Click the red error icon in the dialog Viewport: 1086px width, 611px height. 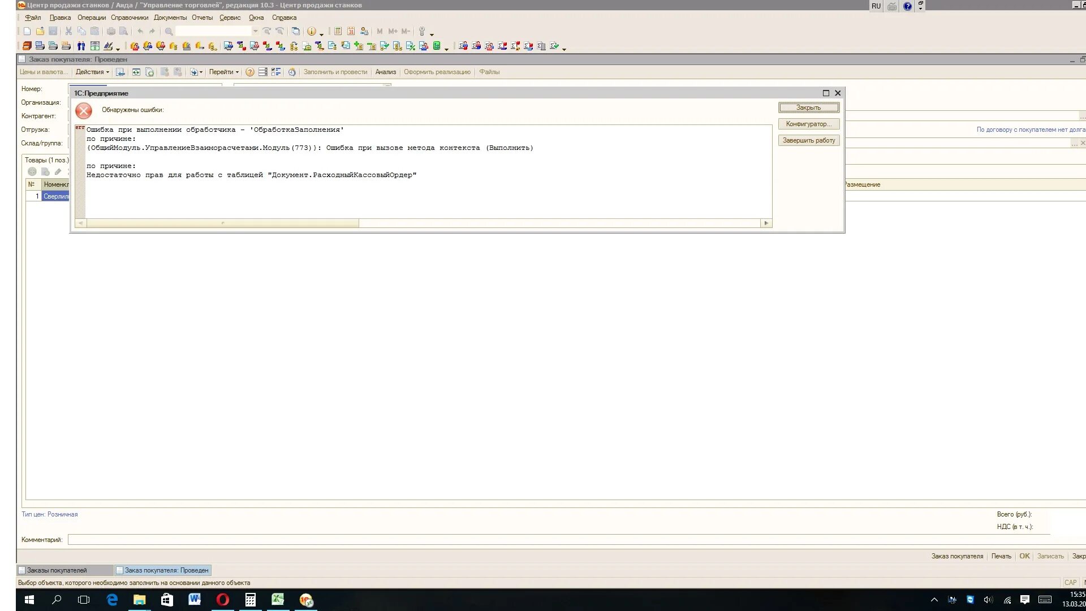click(84, 111)
